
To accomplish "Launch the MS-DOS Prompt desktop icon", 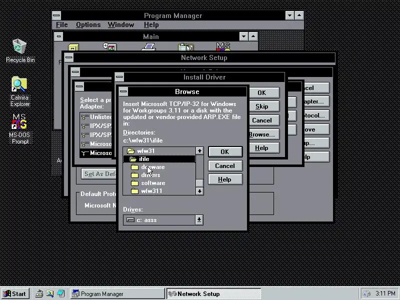I will click(19, 129).
